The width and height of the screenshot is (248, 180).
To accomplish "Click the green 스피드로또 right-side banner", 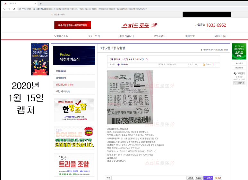I will [x=239, y=51].
